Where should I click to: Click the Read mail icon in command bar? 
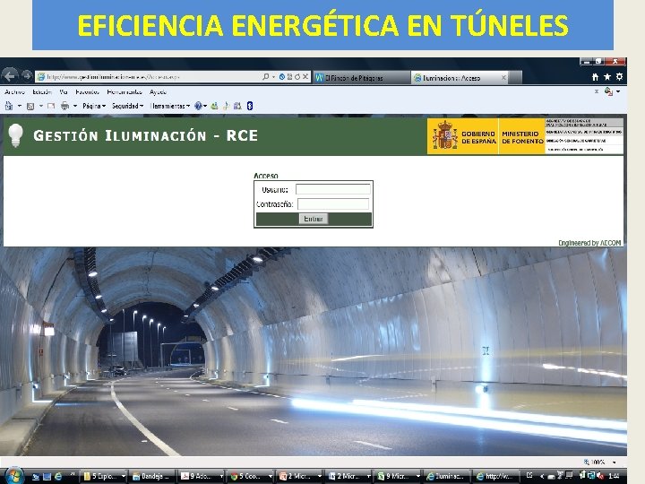point(51,106)
